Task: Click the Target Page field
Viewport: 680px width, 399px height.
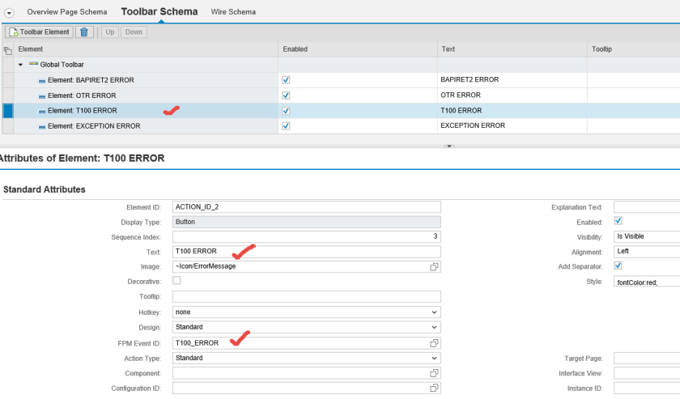Action: click(x=647, y=359)
